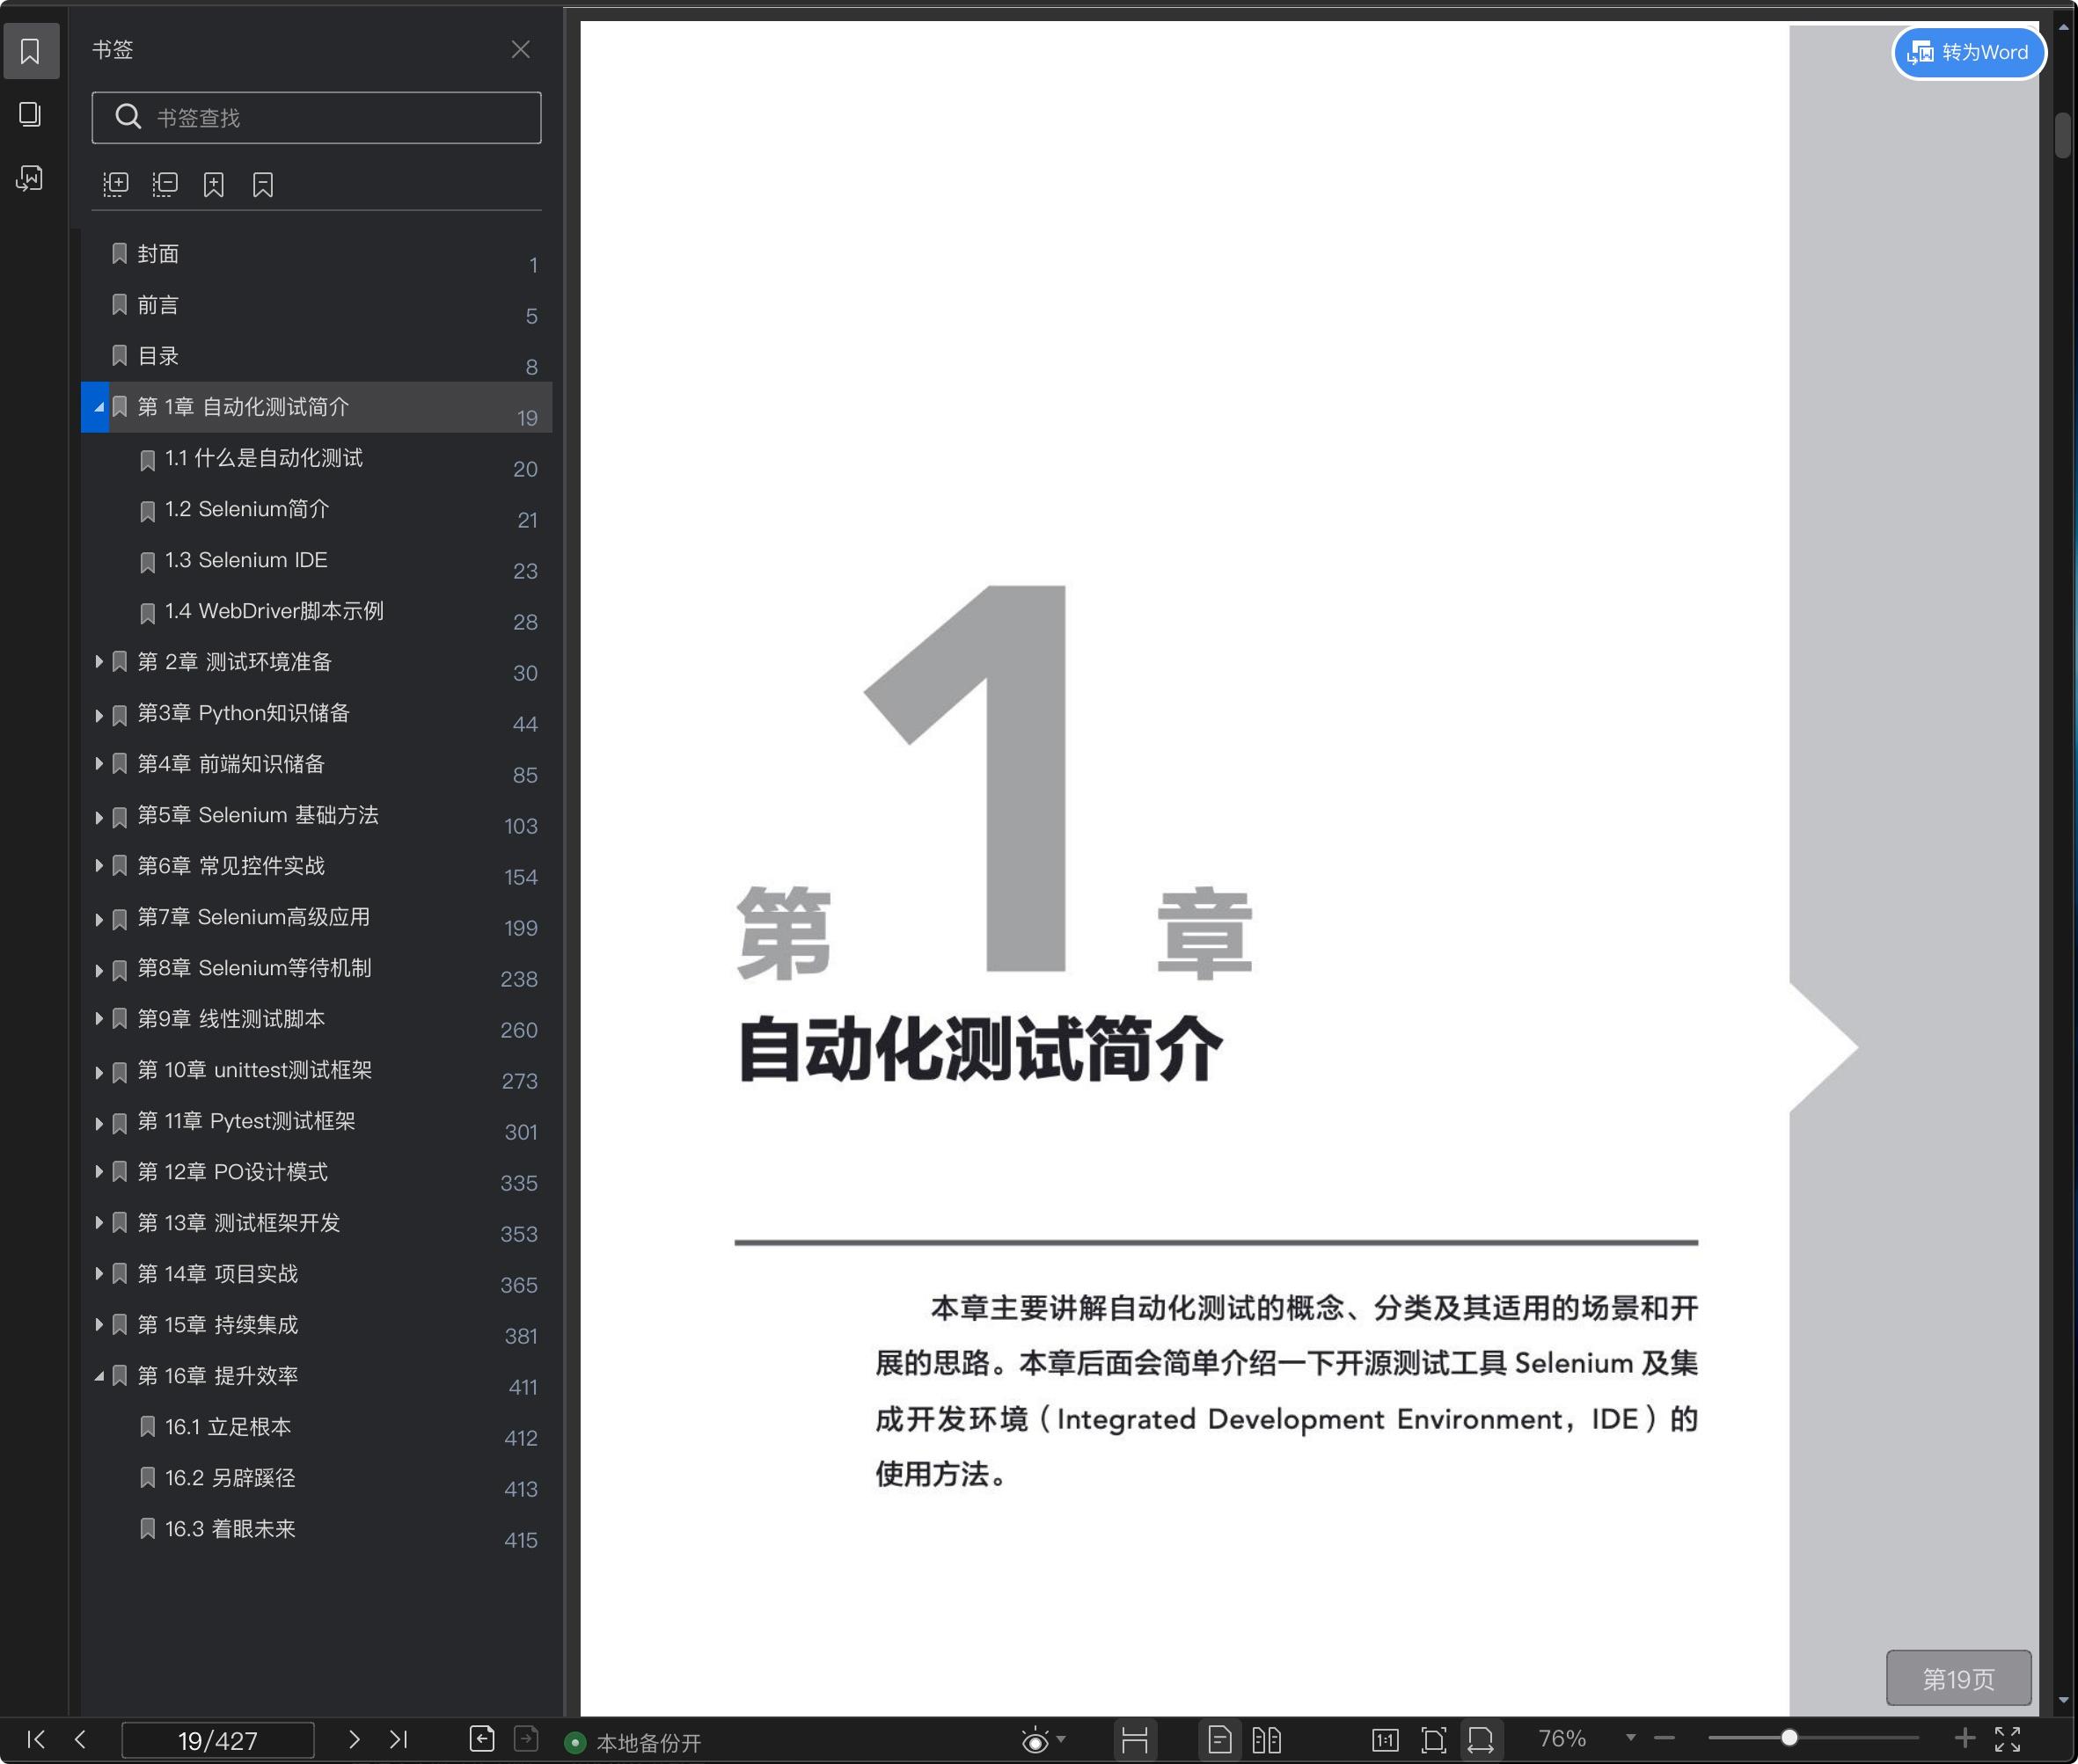Open the zoom percentage dropdown
This screenshot has width=2078, height=1764.
[x=1631, y=1738]
